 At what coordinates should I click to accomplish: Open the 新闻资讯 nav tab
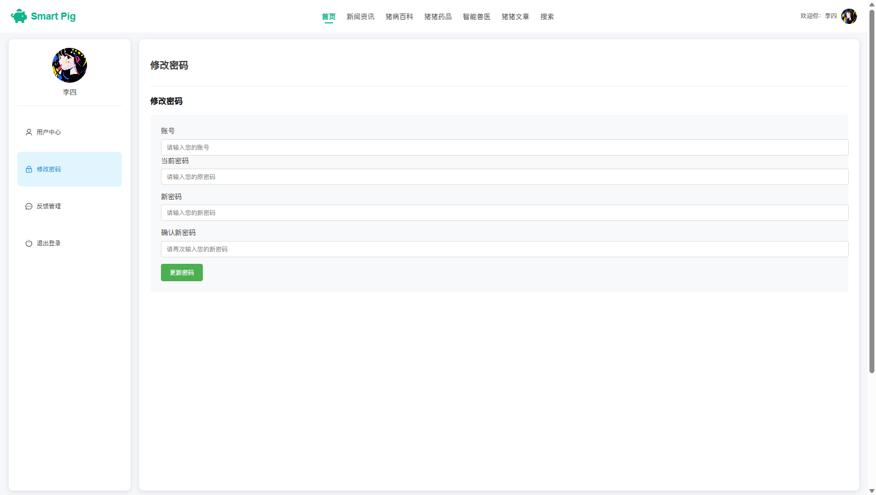coord(361,17)
